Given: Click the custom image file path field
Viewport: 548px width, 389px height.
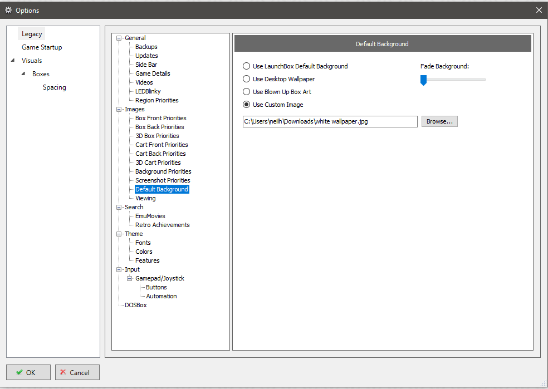Looking at the screenshot, I should click(x=330, y=121).
